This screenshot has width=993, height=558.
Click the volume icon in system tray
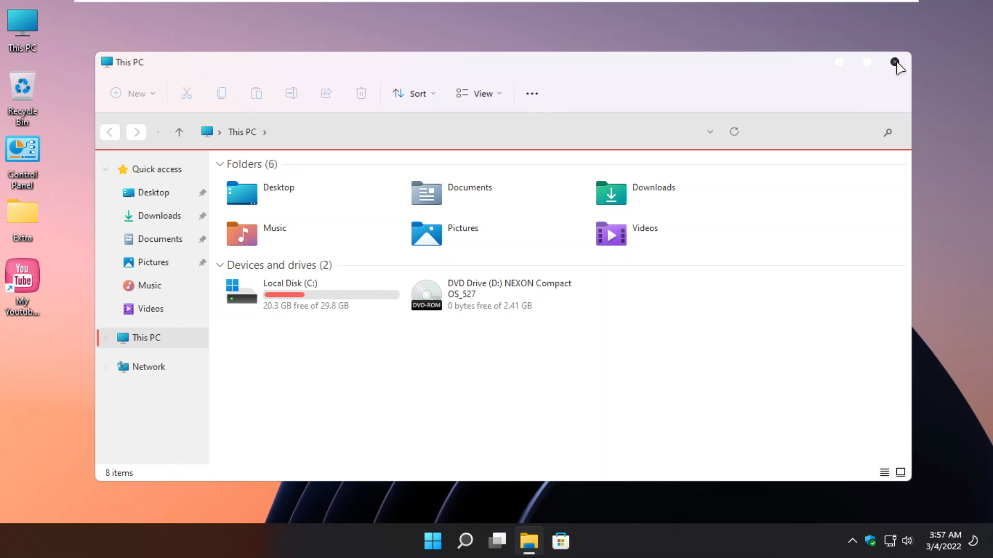coord(907,541)
